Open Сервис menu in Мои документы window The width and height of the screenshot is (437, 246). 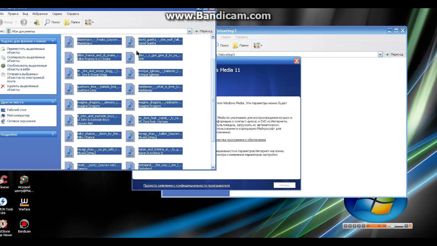[57, 14]
